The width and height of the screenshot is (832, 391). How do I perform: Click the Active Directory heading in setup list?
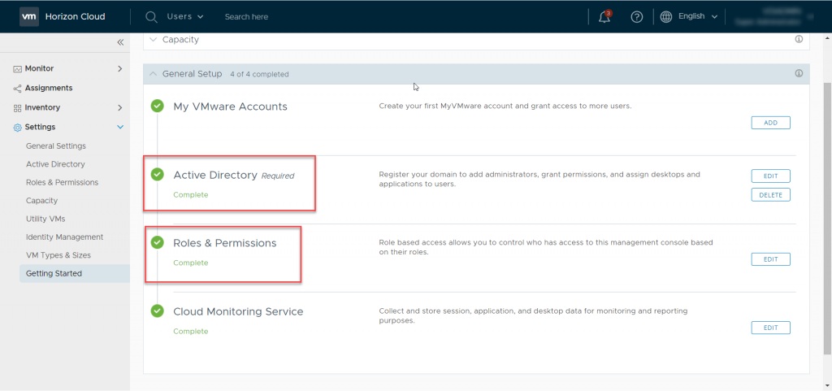(214, 175)
